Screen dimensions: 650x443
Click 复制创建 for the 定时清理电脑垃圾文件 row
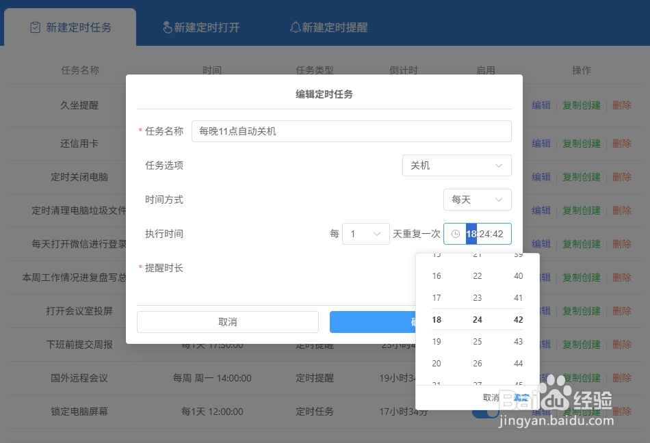point(582,211)
